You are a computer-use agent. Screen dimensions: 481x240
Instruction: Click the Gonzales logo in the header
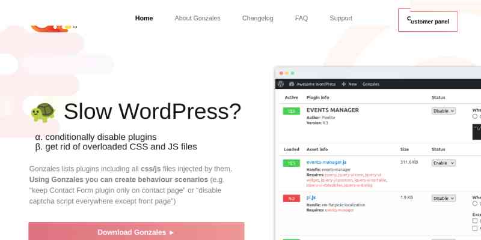tap(53, 24)
